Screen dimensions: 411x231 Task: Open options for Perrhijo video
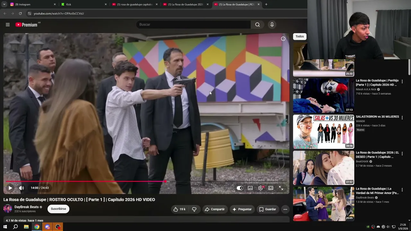pyautogui.click(x=402, y=81)
